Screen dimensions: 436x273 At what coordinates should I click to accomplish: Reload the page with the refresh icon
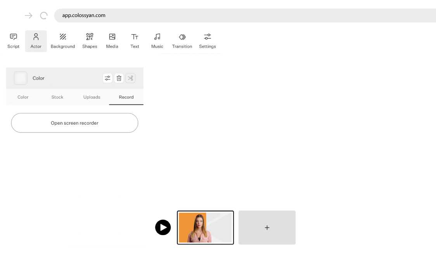click(x=43, y=15)
